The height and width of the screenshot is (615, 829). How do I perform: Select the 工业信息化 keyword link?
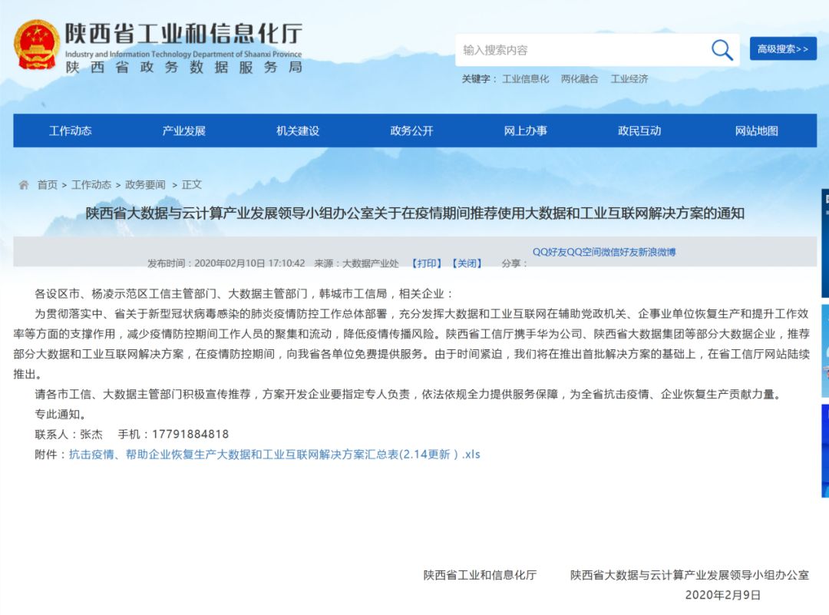(x=525, y=79)
